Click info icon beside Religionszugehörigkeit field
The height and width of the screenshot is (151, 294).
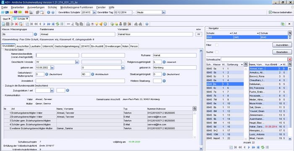click(x=164, y=62)
